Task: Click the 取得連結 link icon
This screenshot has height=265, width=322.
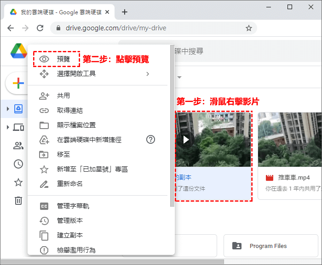Action: pyautogui.click(x=44, y=110)
